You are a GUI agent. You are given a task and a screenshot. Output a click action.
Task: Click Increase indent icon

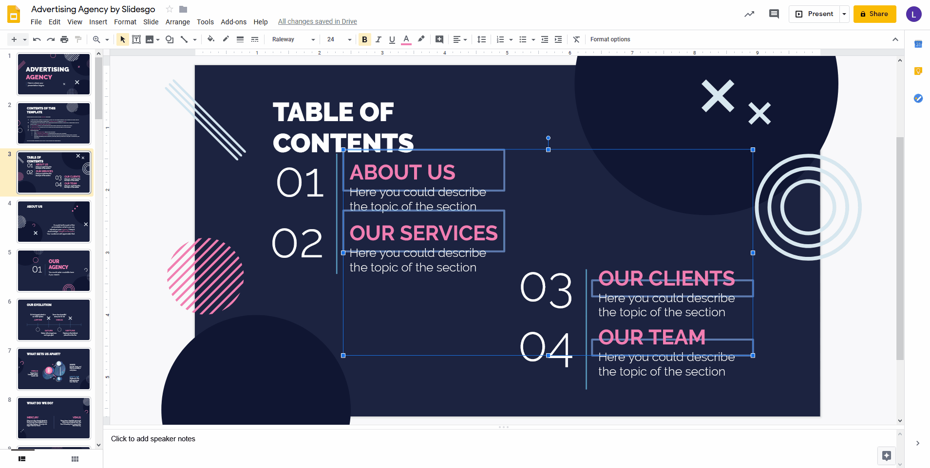tap(558, 39)
